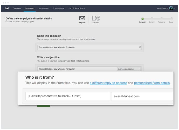Select the A/B test campaign icon

click(96, 18)
